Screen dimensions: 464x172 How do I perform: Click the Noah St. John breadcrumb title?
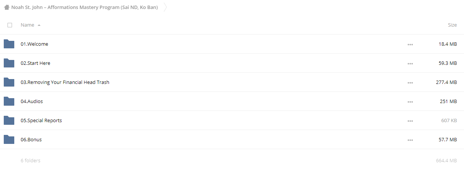pyautogui.click(x=85, y=7)
